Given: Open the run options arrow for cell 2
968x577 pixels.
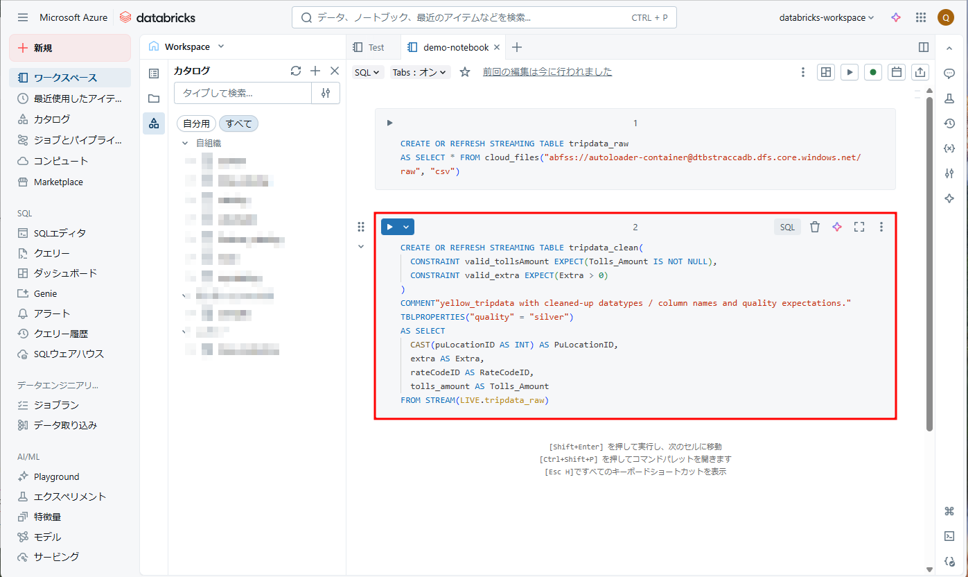Looking at the screenshot, I should [x=407, y=227].
